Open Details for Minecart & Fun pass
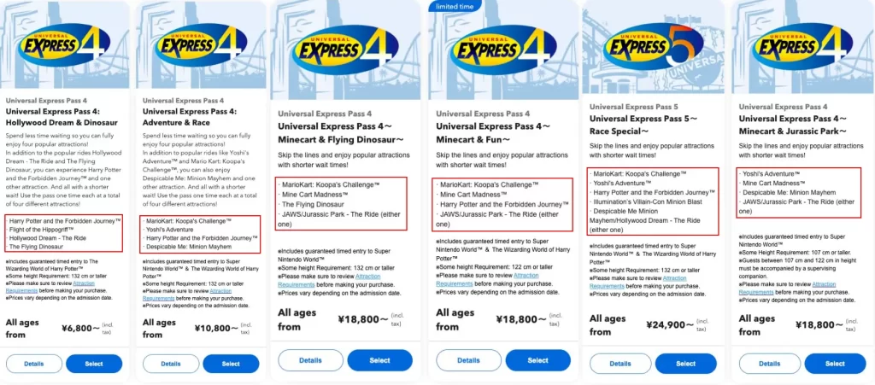Screen dimensions: 875x385 [x=468, y=360]
